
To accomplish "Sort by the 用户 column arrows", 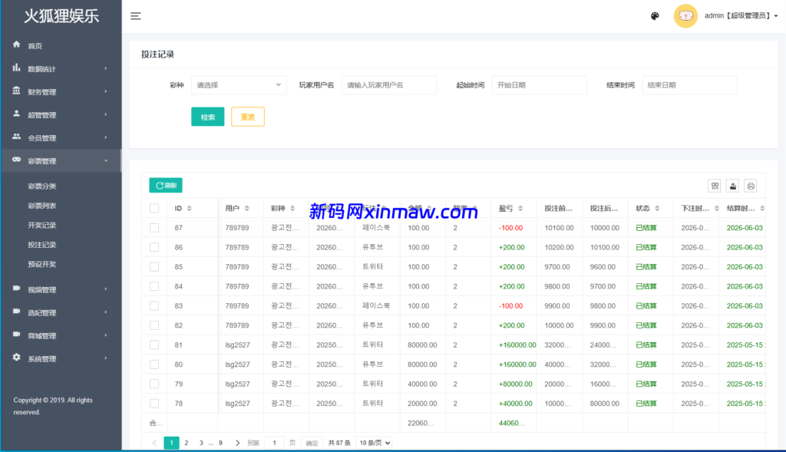I will tap(247, 209).
